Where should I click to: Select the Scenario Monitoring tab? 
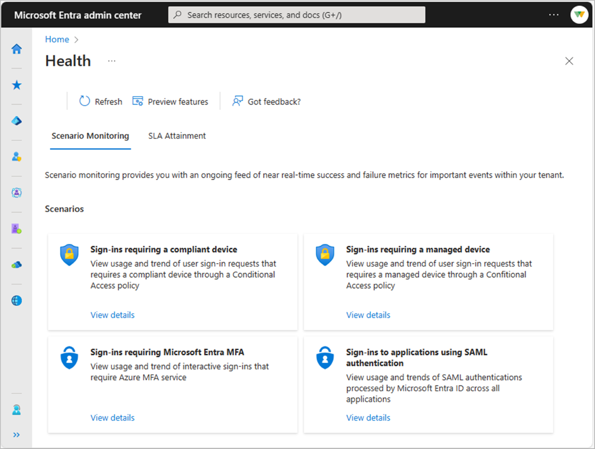click(x=90, y=136)
